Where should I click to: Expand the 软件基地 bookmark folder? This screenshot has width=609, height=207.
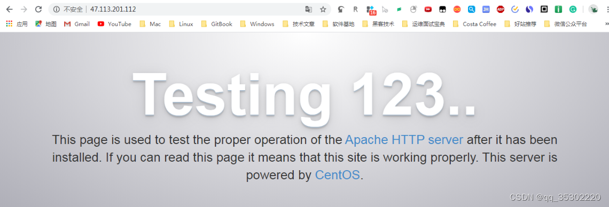click(338, 24)
